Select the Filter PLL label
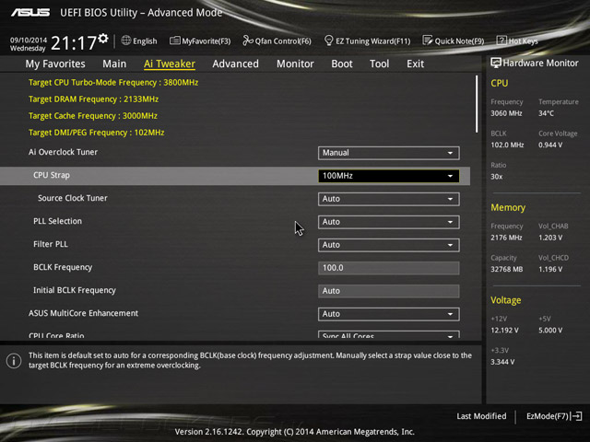 coord(51,244)
